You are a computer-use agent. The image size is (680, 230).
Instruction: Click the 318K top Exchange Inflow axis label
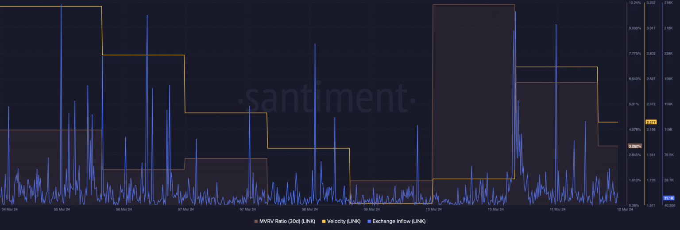click(x=668, y=3)
